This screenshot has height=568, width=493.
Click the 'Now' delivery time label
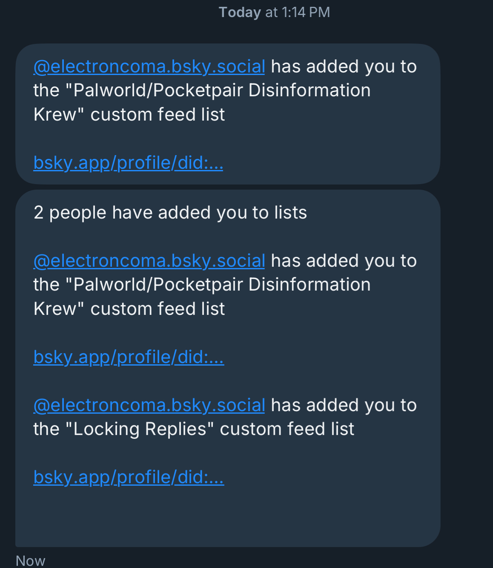(30, 561)
